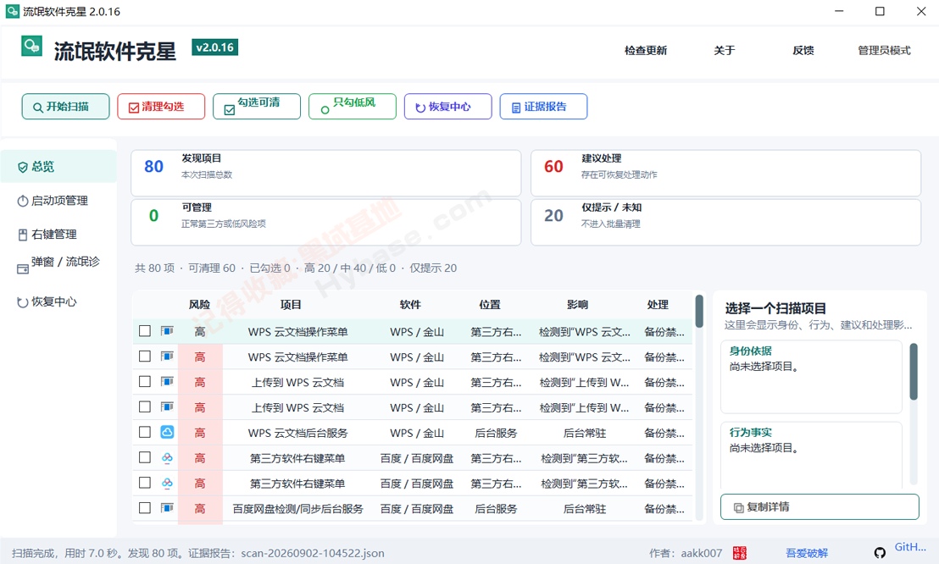
Task: Click the 位置 column header
Action: coord(490,305)
